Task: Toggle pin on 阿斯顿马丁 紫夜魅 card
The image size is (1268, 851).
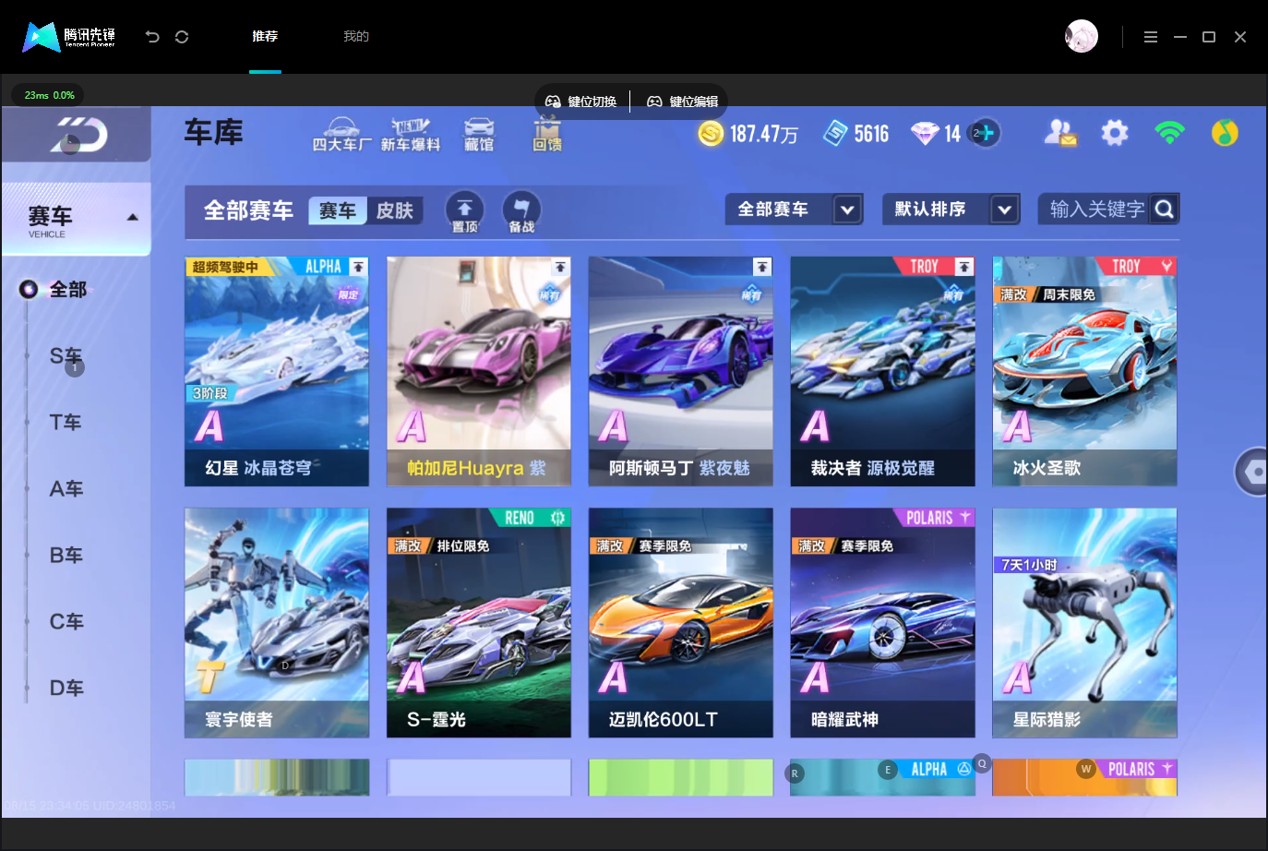Action: (x=762, y=267)
